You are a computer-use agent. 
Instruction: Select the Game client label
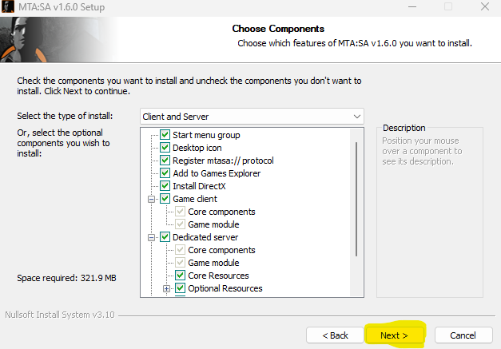point(195,199)
